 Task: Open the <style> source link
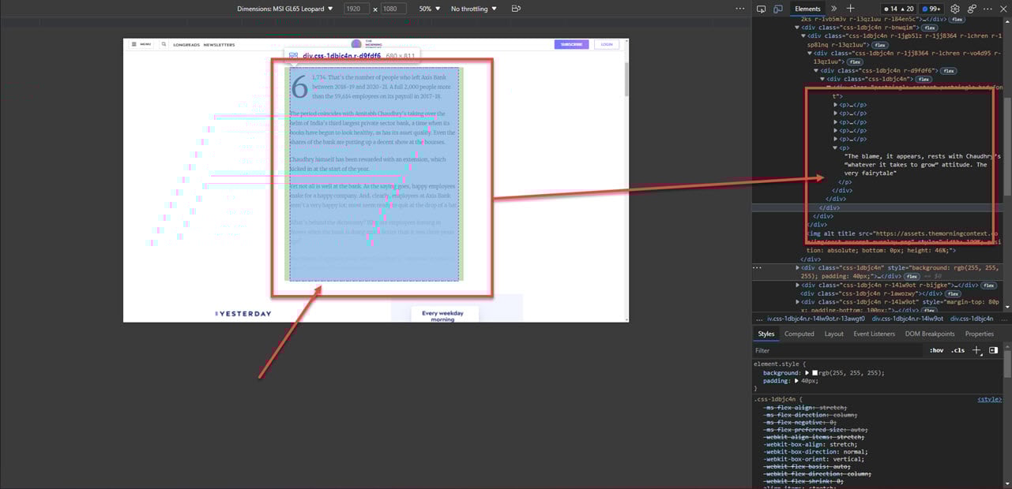tap(989, 400)
